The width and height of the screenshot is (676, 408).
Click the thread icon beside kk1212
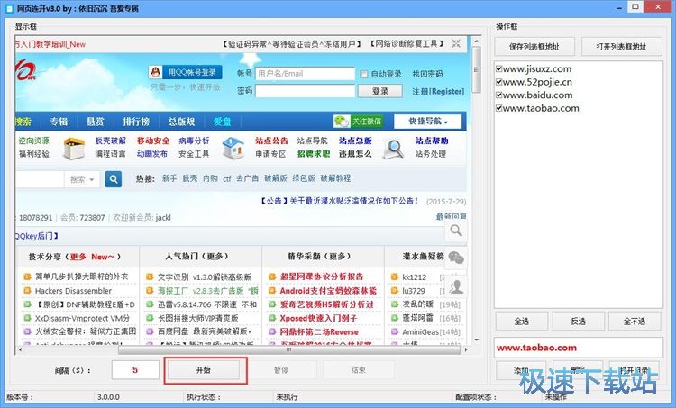click(394, 277)
